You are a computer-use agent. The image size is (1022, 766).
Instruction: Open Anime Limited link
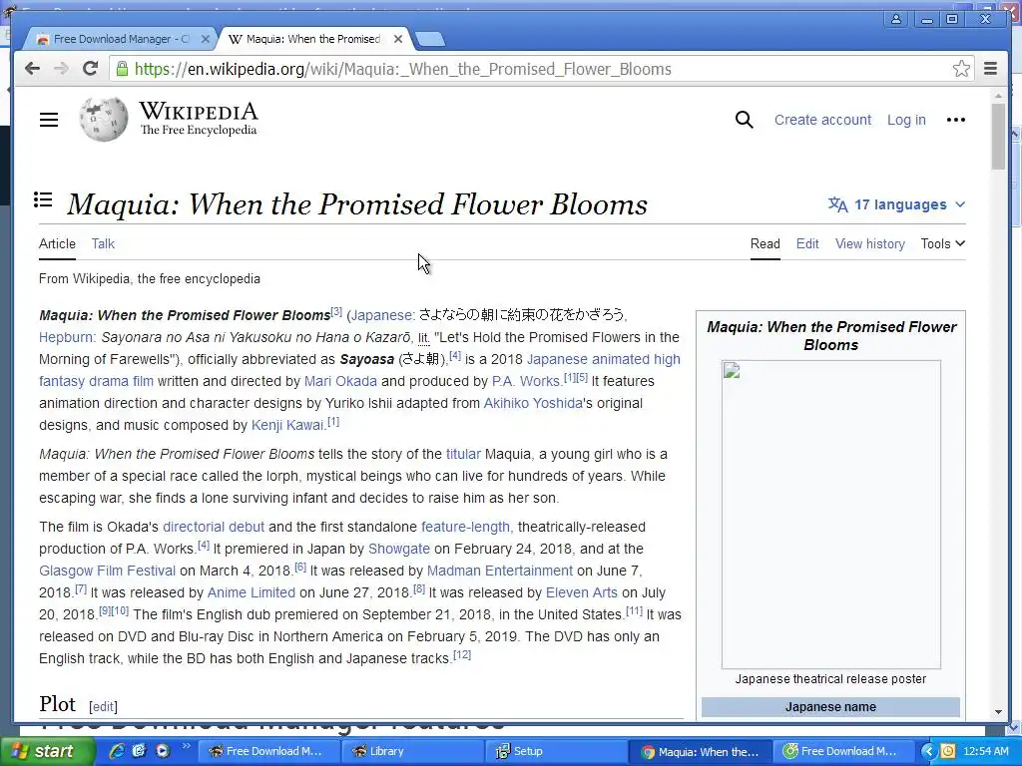point(251,592)
